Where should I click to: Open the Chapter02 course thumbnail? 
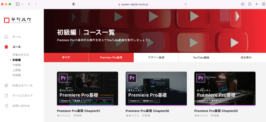click(x=156, y=89)
